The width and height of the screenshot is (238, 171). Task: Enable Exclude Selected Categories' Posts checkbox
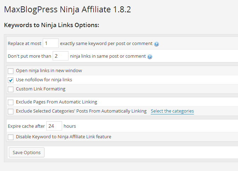(11, 112)
